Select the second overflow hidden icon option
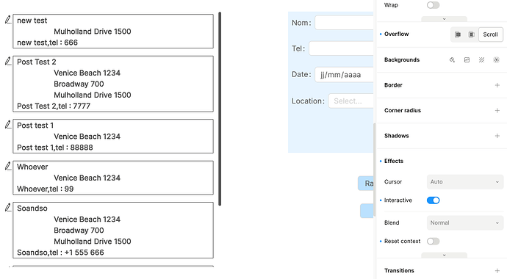Image resolution: width=507 pixels, height=279 pixels. [472, 35]
